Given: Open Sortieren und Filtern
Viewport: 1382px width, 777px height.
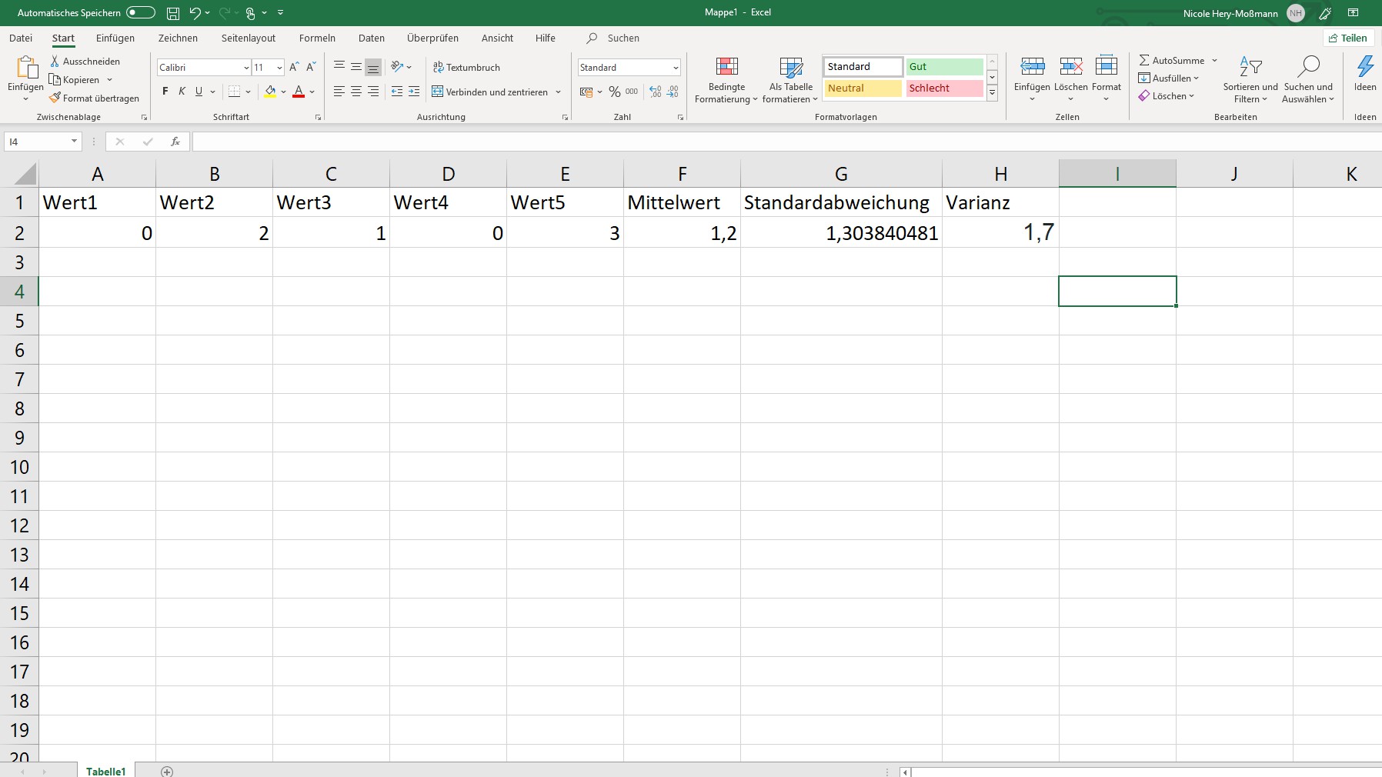Looking at the screenshot, I should click(x=1250, y=79).
